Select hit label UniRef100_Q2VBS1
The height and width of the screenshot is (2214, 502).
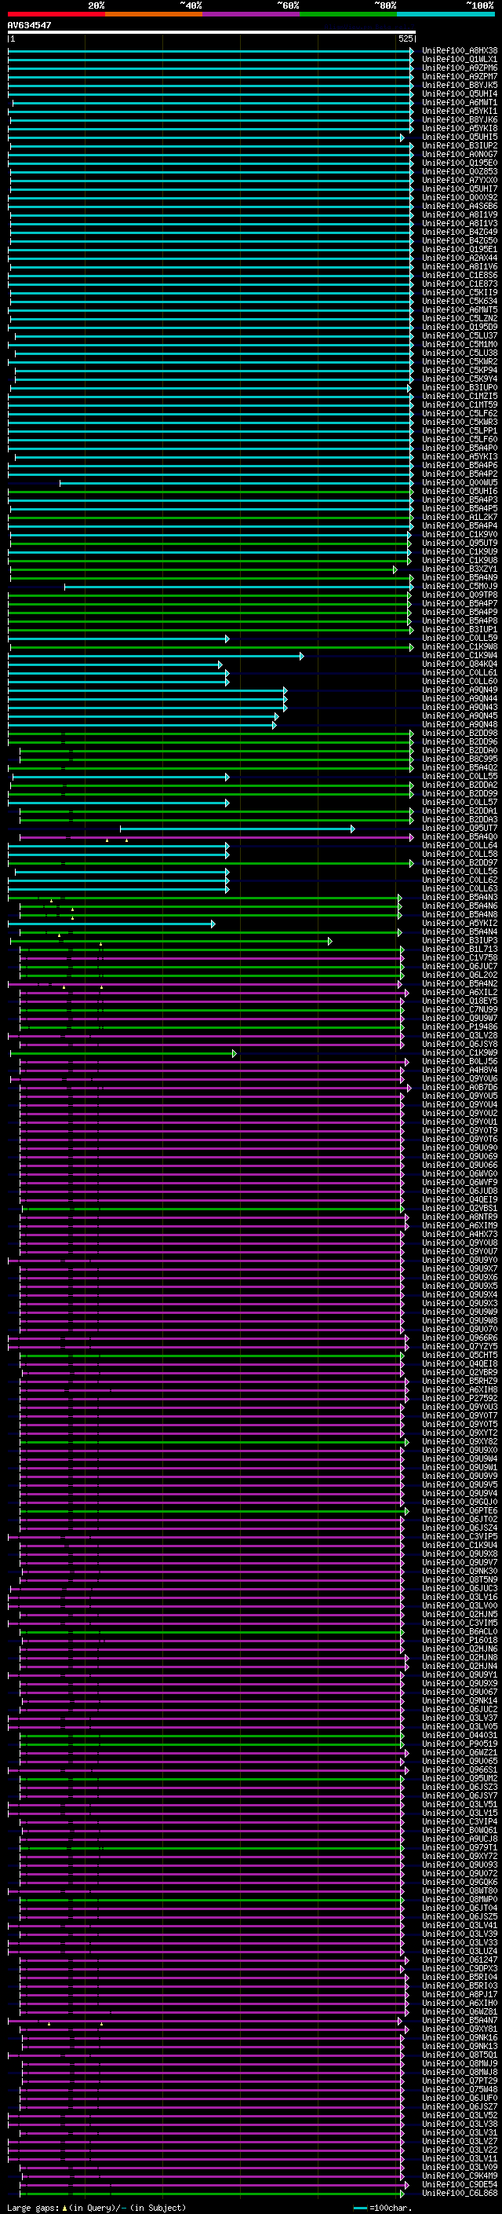pos(460,1209)
